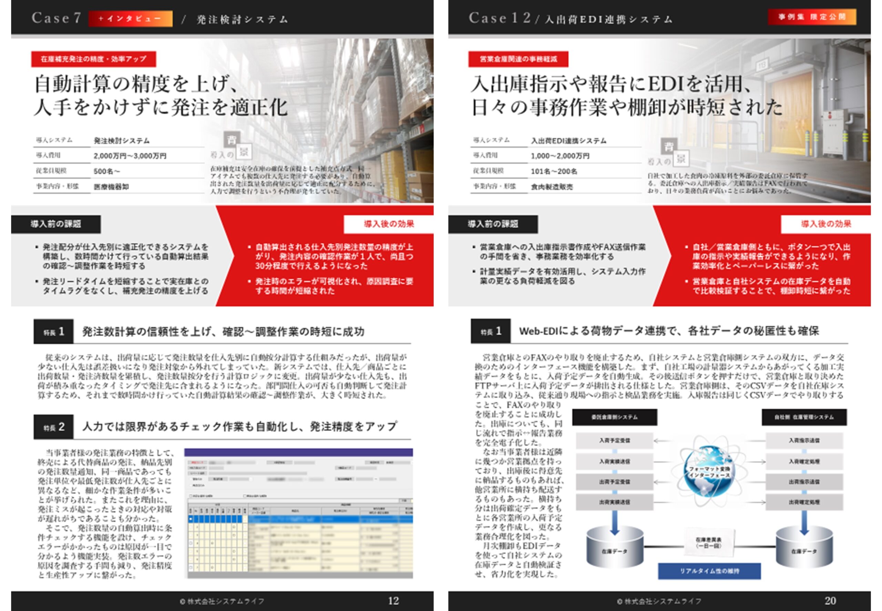Click ©株式会社システムライフ in the Case 12 footer

tap(659, 601)
